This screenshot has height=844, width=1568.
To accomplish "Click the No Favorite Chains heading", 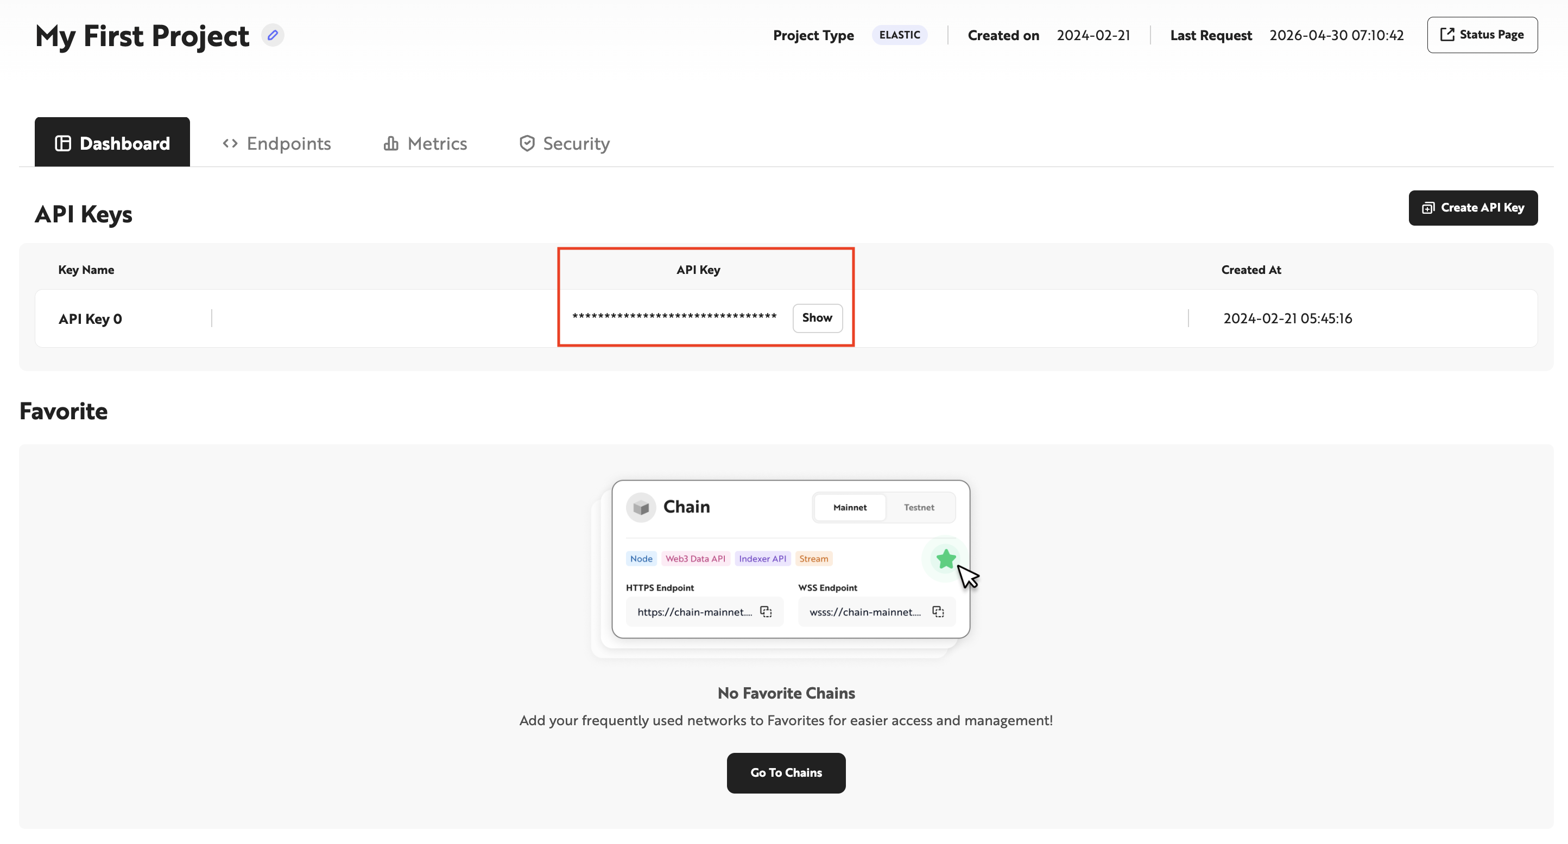I will pyautogui.click(x=786, y=693).
